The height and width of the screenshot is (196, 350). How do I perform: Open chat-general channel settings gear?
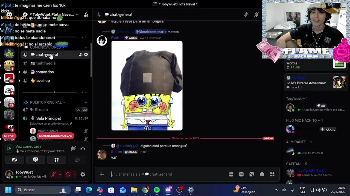click(x=86, y=55)
